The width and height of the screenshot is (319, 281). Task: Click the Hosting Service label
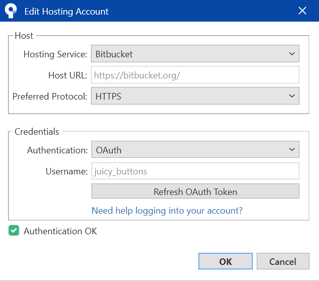(55, 54)
